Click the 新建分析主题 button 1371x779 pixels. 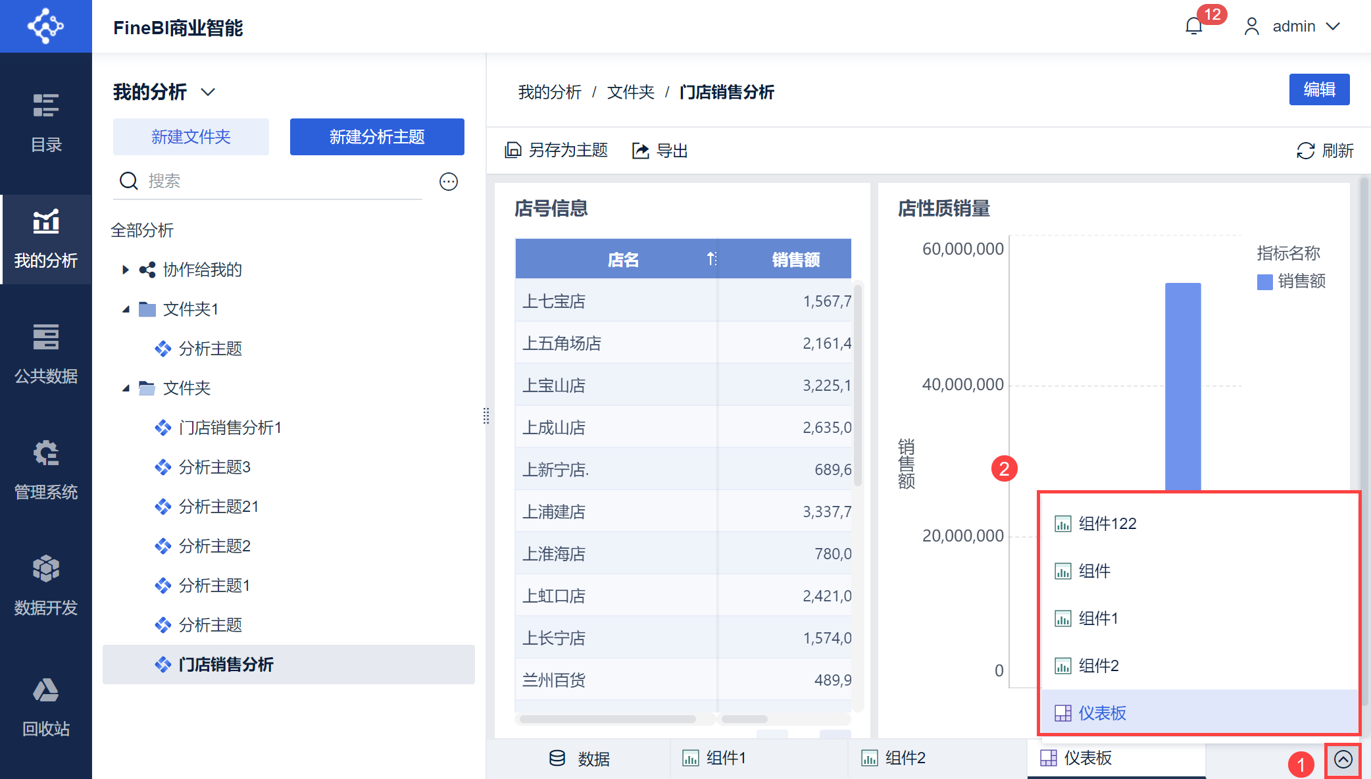[377, 137]
